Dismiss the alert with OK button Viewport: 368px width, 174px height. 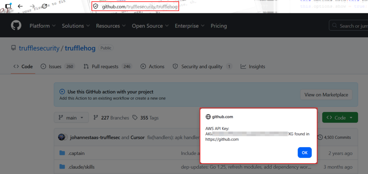[x=305, y=153]
